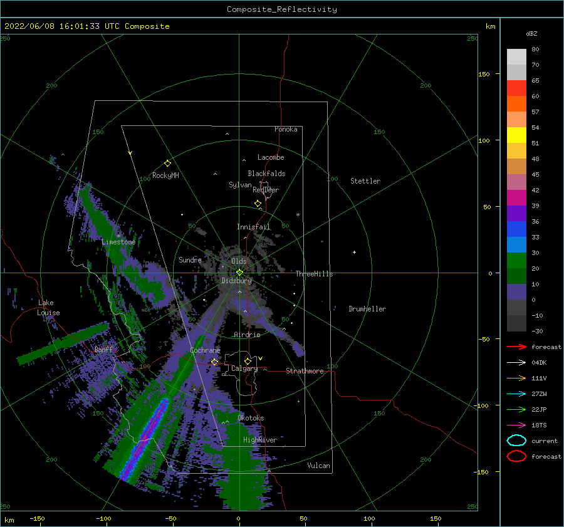564x527 pixels.
Task: Click the Composite_Reflectivity title text
Action: (x=282, y=9)
